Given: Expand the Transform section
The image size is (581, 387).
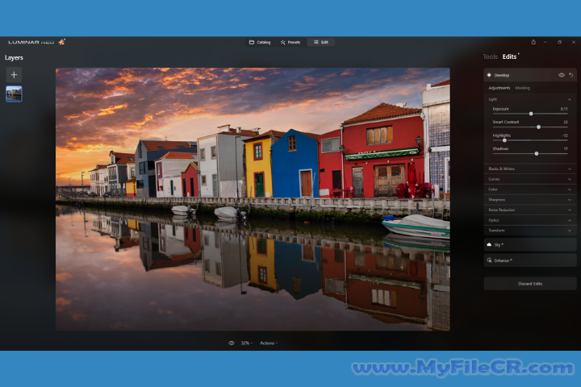Looking at the screenshot, I should click(x=530, y=231).
